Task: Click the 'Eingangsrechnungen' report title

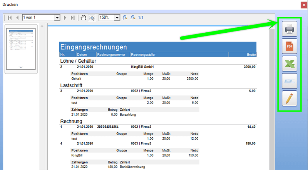Action: [x=94, y=47]
